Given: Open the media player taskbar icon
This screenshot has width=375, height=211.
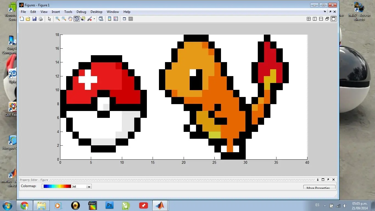Looking at the screenshot, I should (x=58, y=206).
